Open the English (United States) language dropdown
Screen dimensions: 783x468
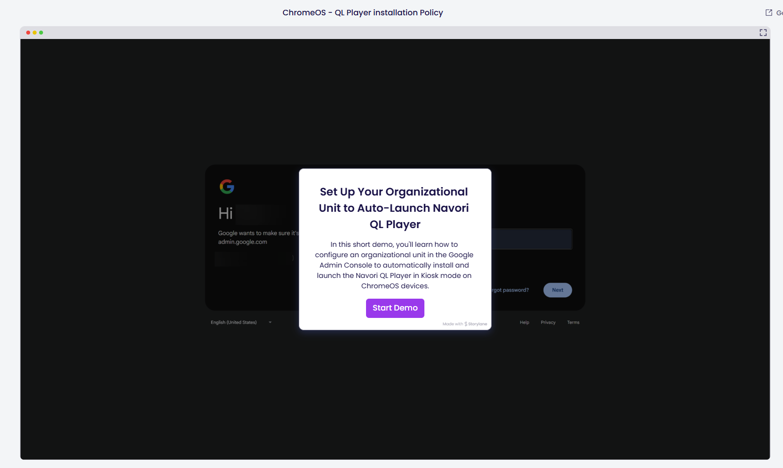click(x=234, y=322)
